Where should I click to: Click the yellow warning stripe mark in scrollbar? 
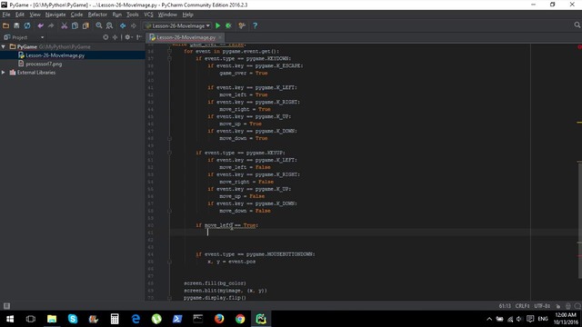pyautogui.click(x=579, y=123)
